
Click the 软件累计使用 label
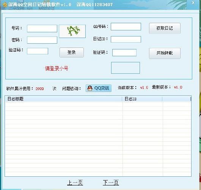click(x=20, y=89)
